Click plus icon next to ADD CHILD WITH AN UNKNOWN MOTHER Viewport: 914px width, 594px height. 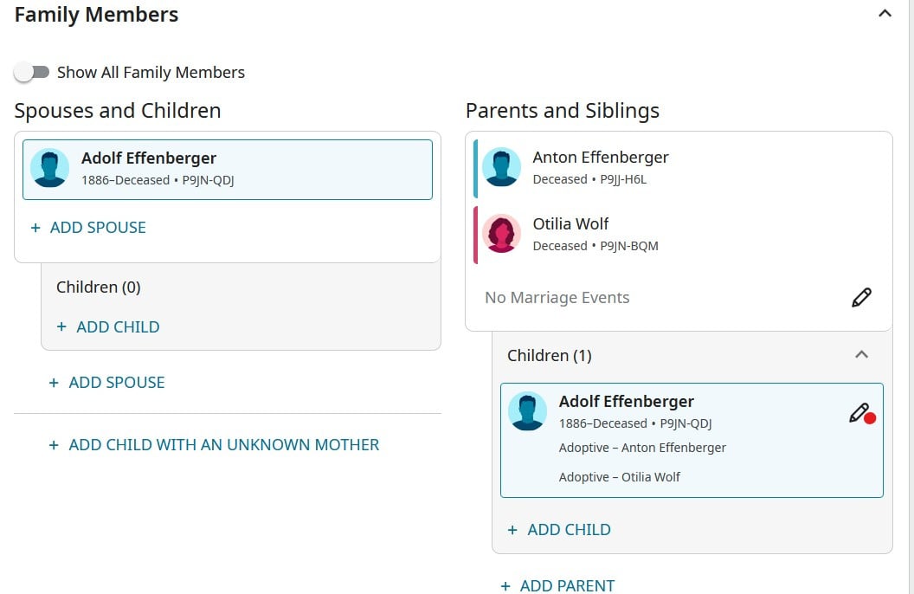point(54,445)
